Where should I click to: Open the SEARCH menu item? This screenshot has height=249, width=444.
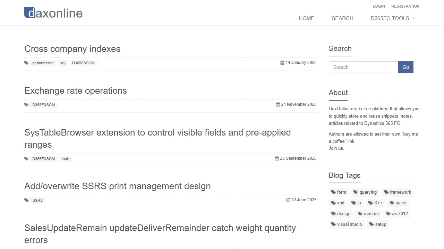click(x=342, y=18)
